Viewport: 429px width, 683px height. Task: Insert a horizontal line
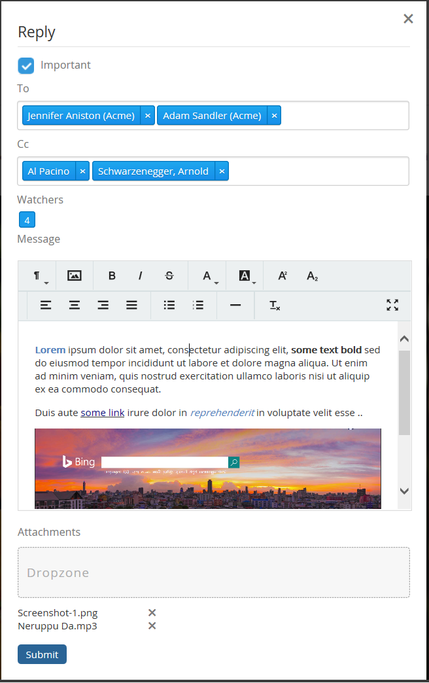point(235,305)
